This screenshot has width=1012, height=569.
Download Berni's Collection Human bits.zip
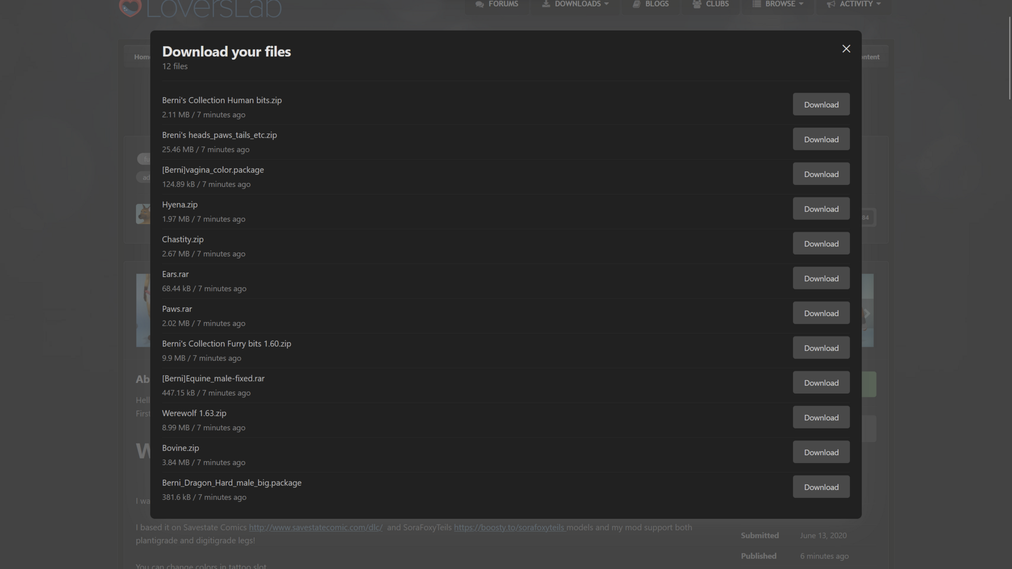click(x=821, y=104)
